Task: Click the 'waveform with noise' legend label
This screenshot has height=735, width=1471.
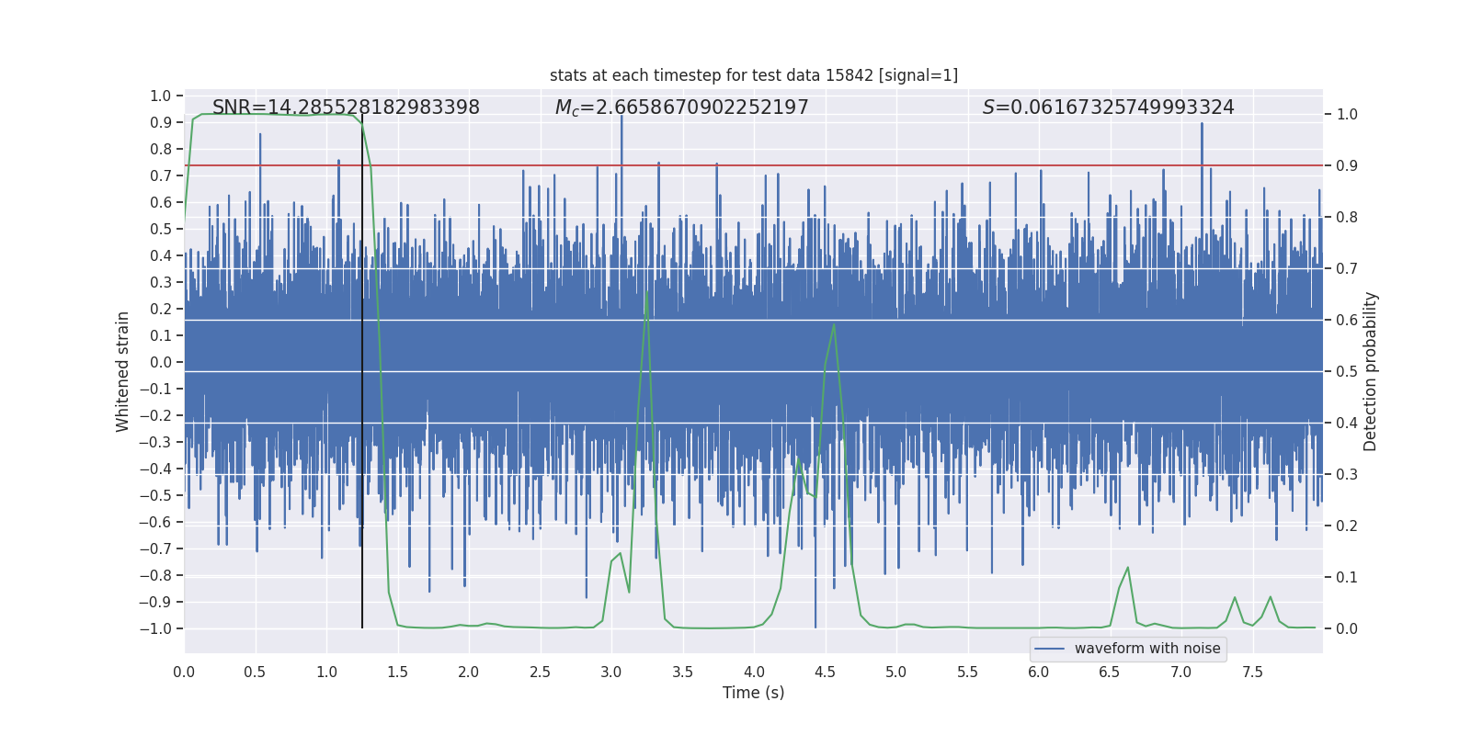Action: 1147,649
